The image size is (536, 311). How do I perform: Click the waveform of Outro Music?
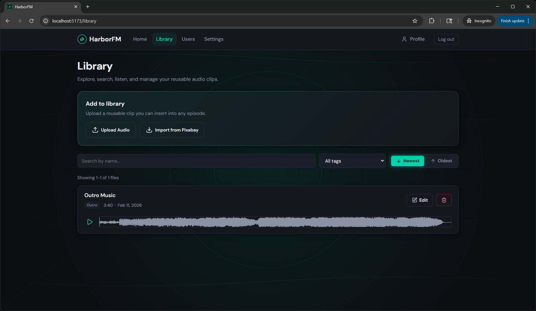point(275,222)
